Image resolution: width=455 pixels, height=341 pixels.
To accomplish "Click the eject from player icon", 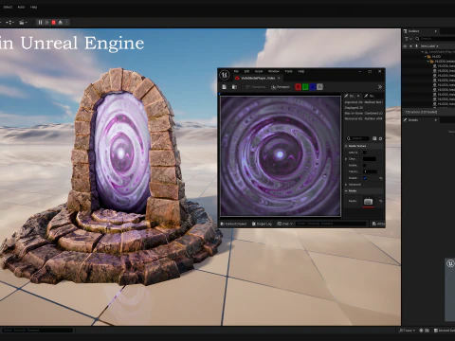I will pos(61,23).
